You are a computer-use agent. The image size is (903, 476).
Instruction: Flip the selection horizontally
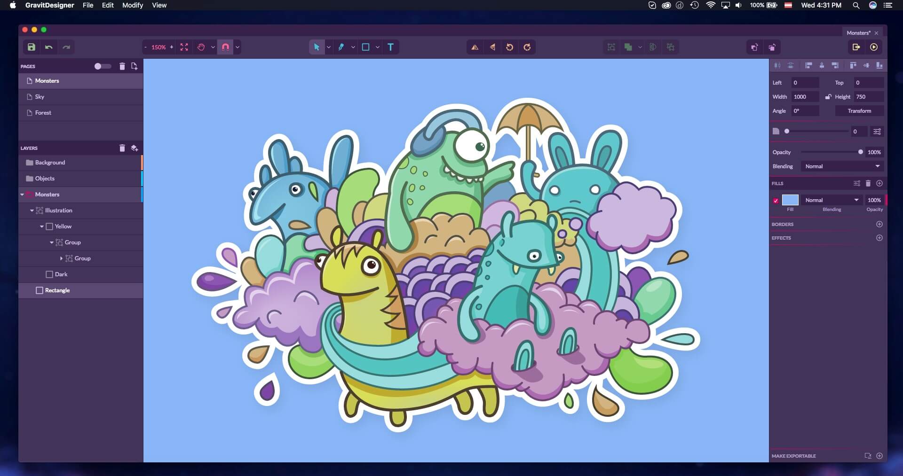pyautogui.click(x=475, y=47)
